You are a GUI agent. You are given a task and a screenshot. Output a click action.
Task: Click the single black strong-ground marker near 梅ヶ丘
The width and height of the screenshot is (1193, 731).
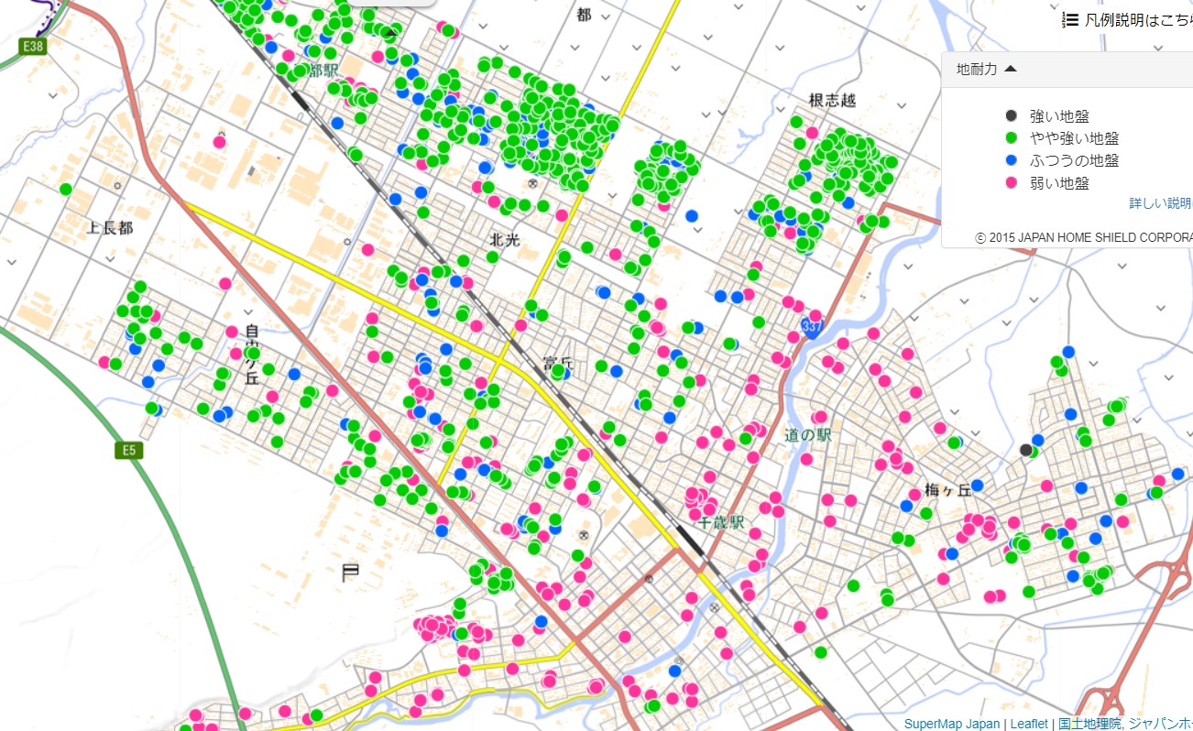tap(1025, 450)
